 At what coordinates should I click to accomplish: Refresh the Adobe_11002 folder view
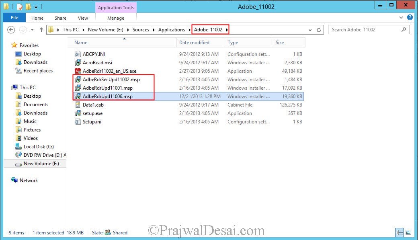[x=319, y=30]
